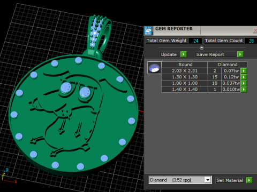The width and height of the screenshot is (257, 192).
Task: Click the count cell showing 15
Action: [x=215, y=77]
